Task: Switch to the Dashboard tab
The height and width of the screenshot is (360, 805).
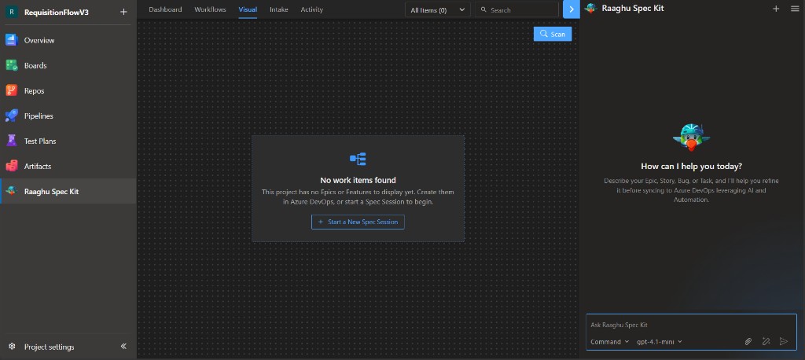Action: pos(165,9)
